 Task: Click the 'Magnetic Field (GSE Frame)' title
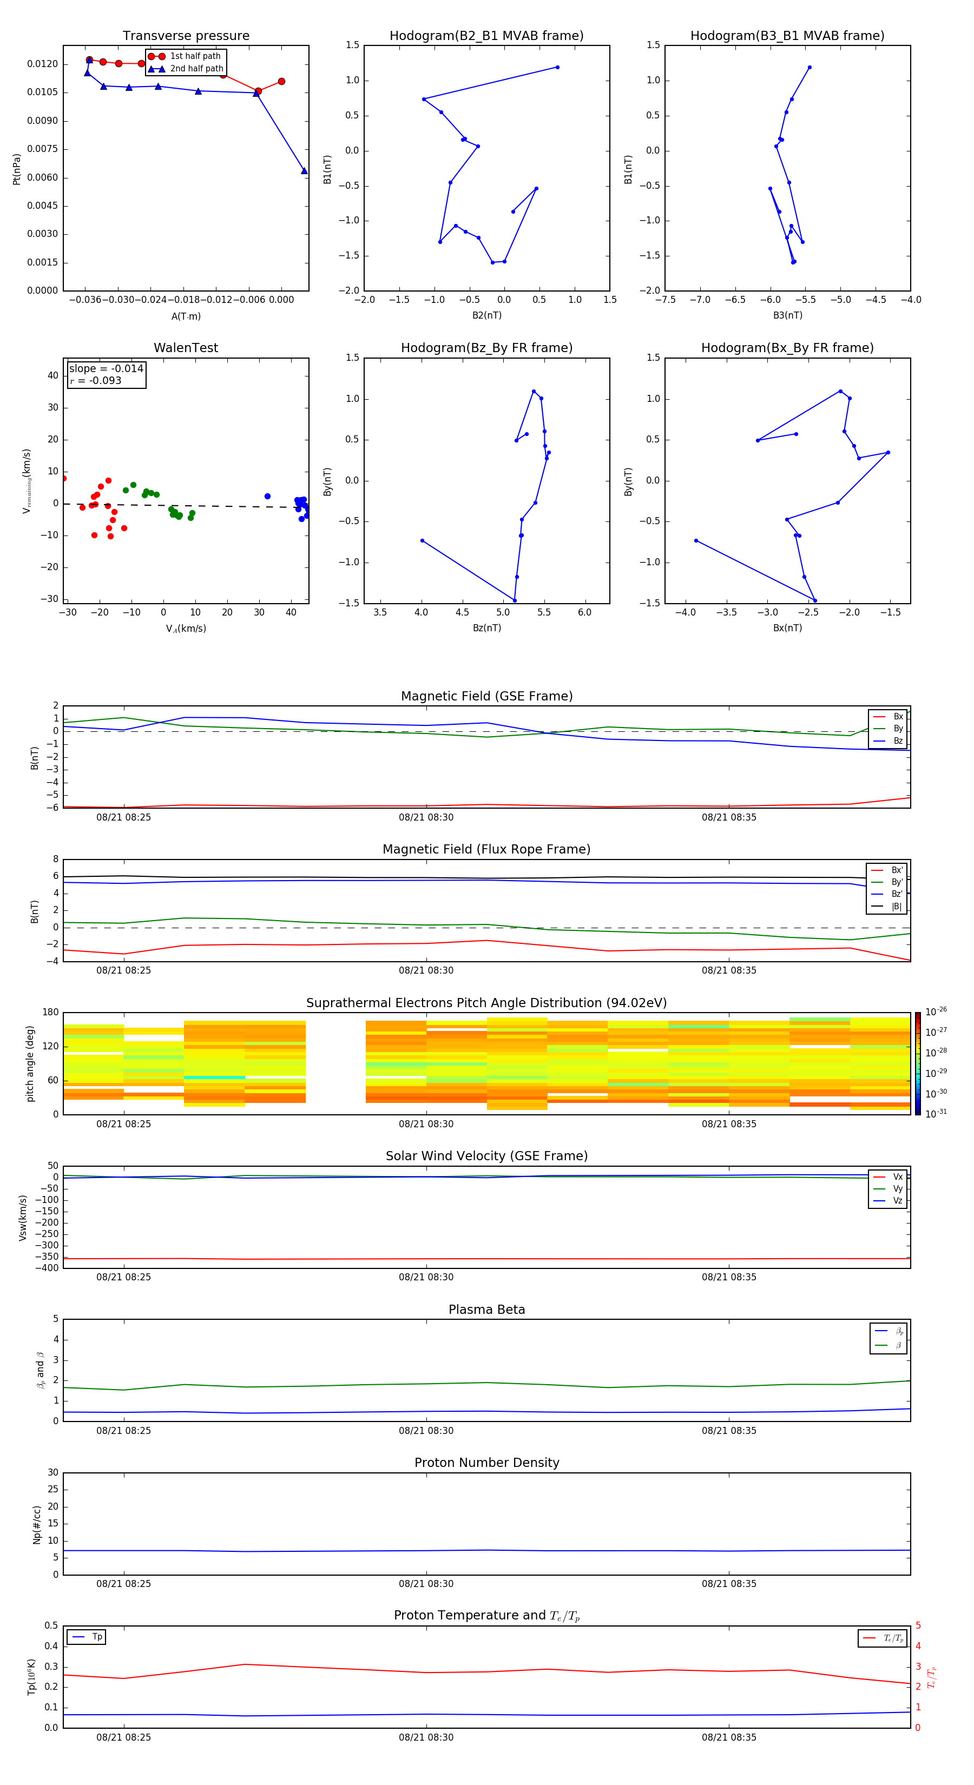click(x=486, y=696)
